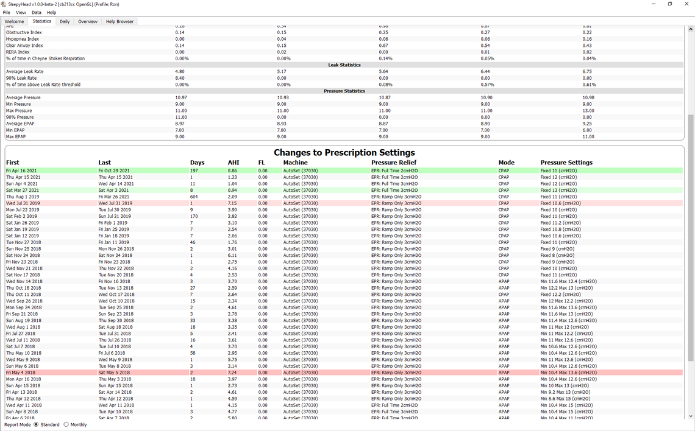Click the 'Sun Aug 19 2018' first date

(24, 320)
